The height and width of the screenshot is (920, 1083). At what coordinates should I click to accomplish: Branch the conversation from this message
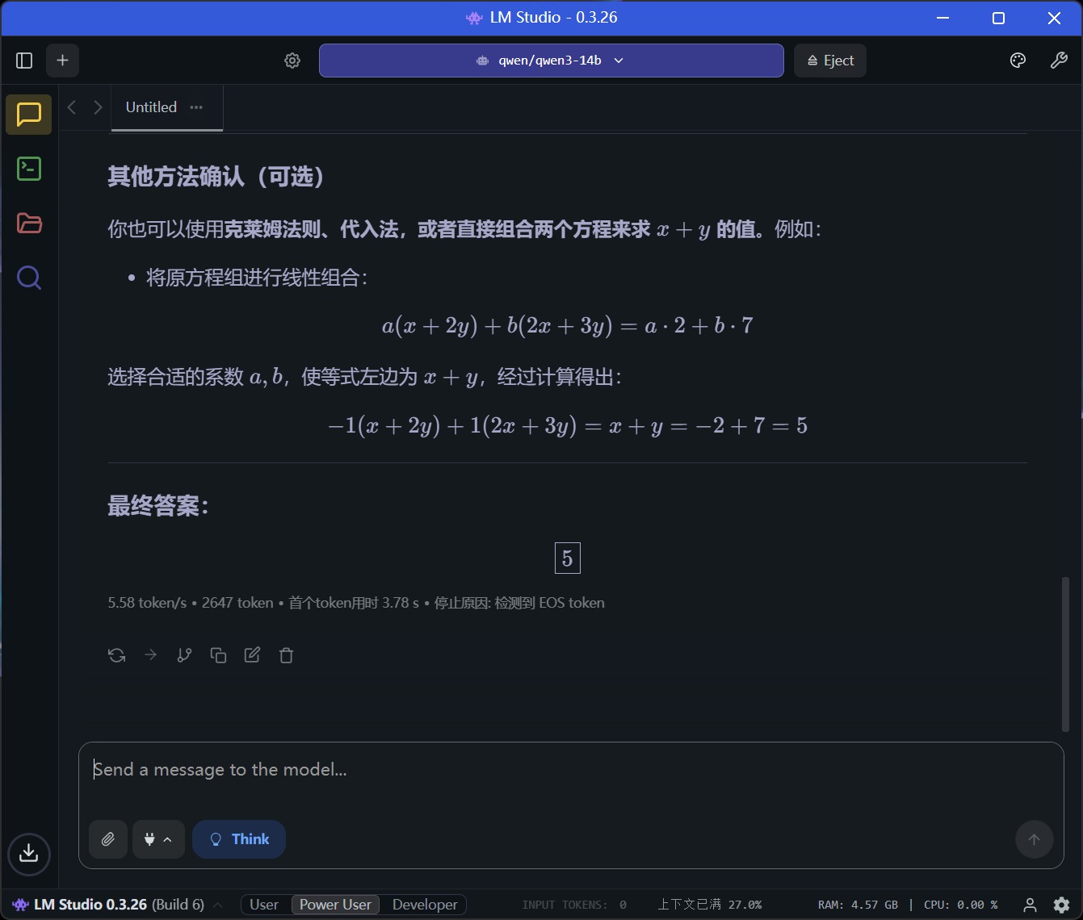pos(185,655)
